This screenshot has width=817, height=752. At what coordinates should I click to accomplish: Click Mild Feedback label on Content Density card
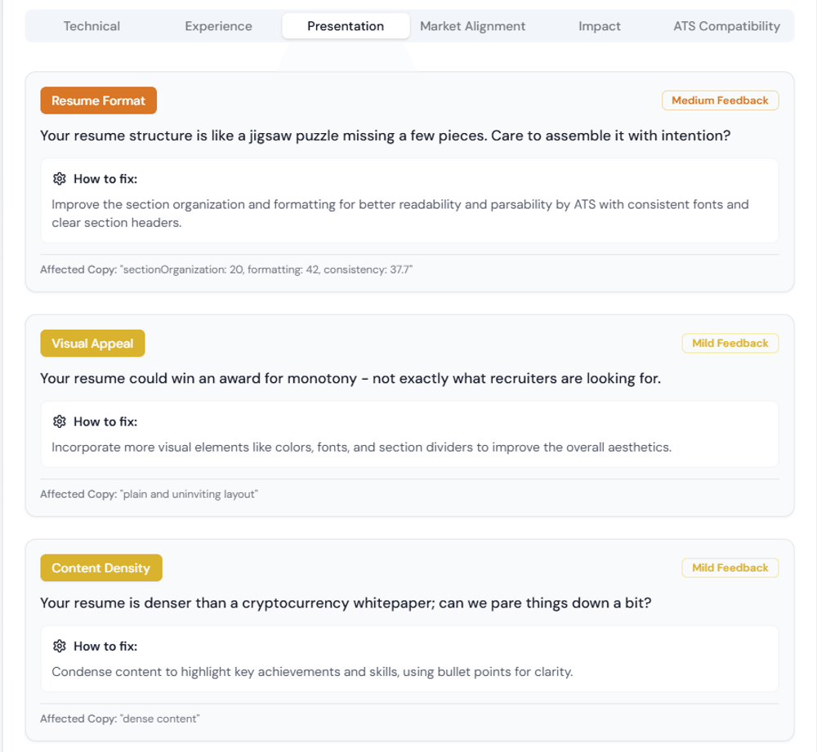coord(730,567)
